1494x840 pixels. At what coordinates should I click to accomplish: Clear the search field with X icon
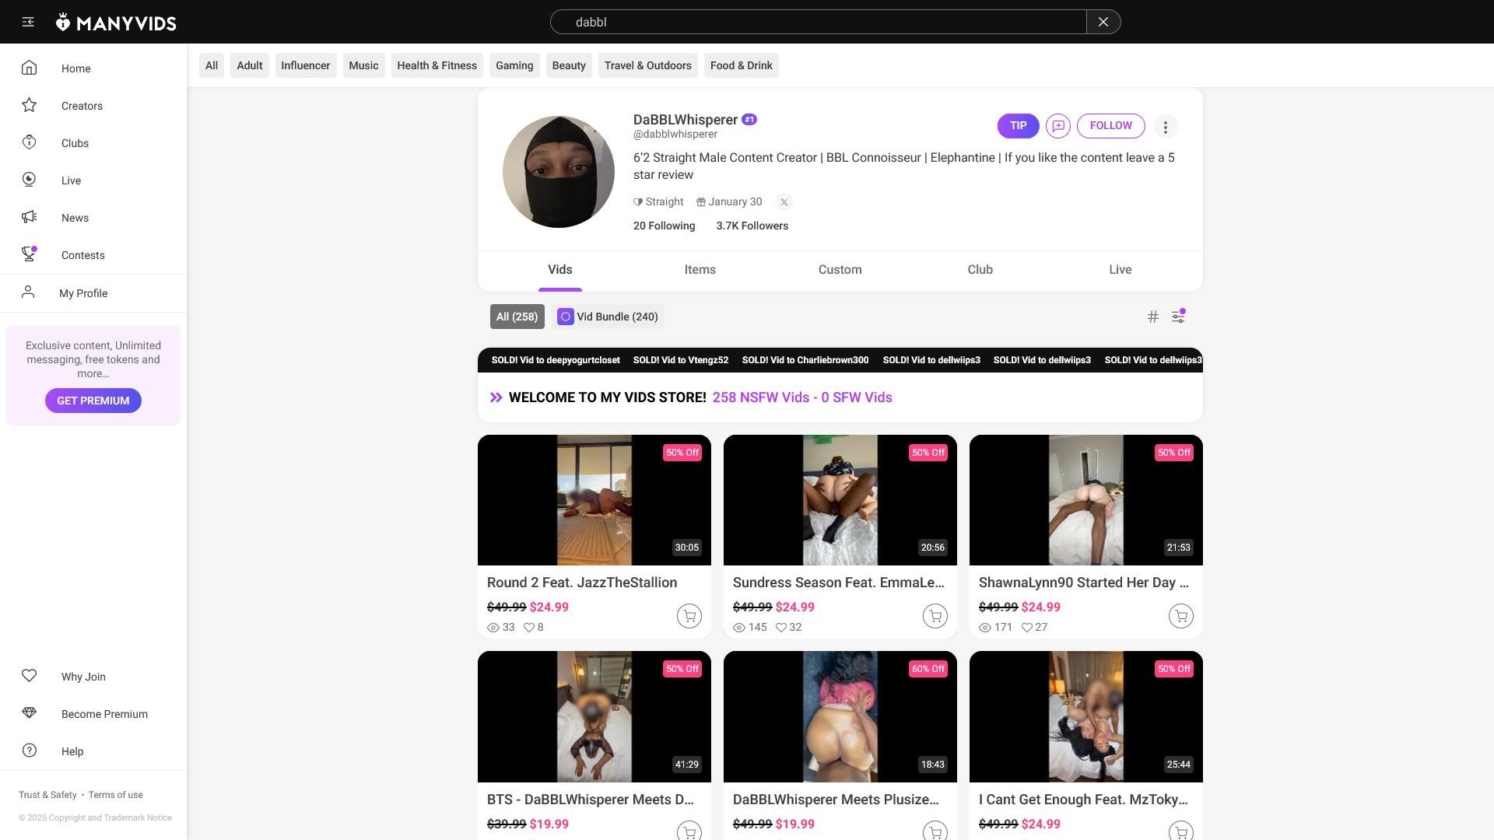click(x=1103, y=22)
